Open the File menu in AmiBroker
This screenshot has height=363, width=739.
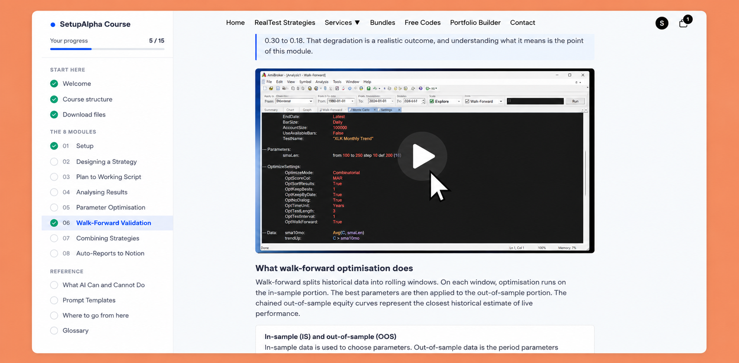point(269,82)
